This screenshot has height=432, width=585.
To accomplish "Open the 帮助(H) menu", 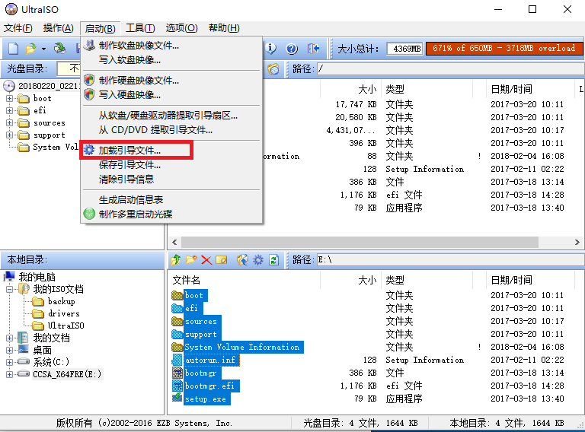I will pyautogui.click(x=224, y=28).
